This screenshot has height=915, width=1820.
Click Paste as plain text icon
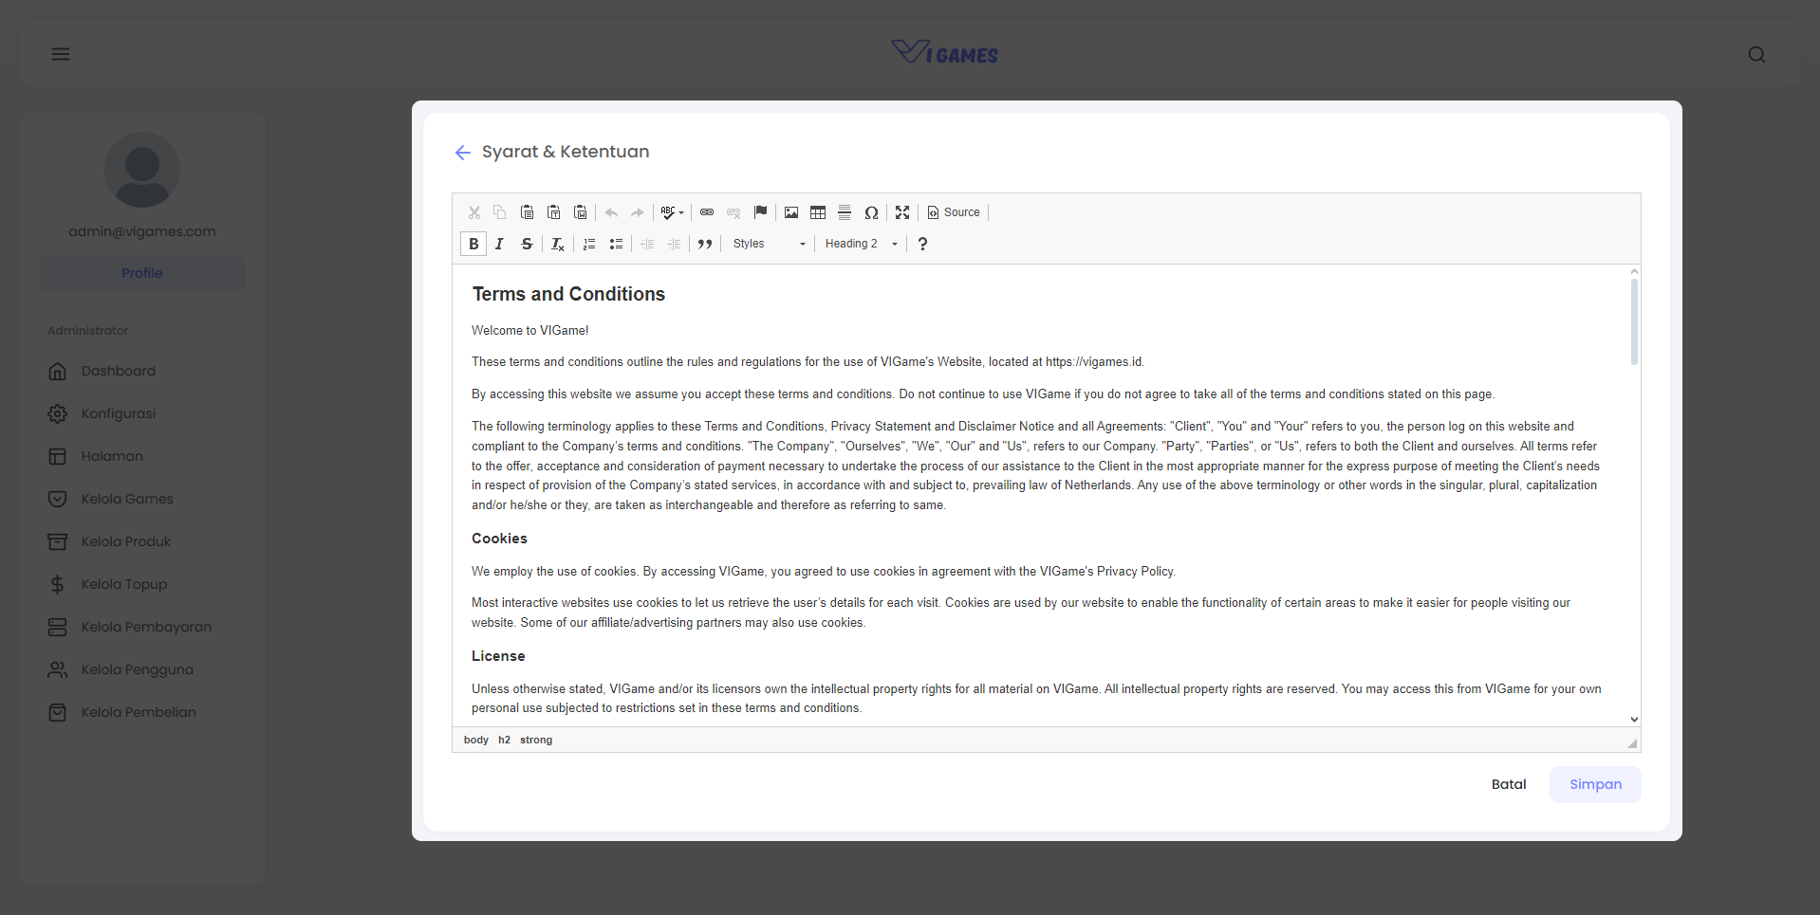553,212
